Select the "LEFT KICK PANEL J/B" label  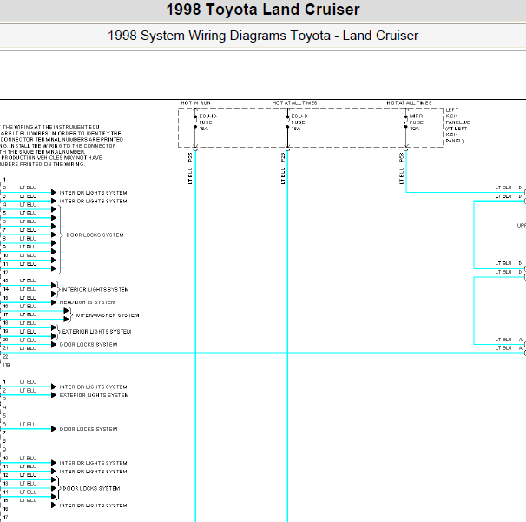click(458, 125)
